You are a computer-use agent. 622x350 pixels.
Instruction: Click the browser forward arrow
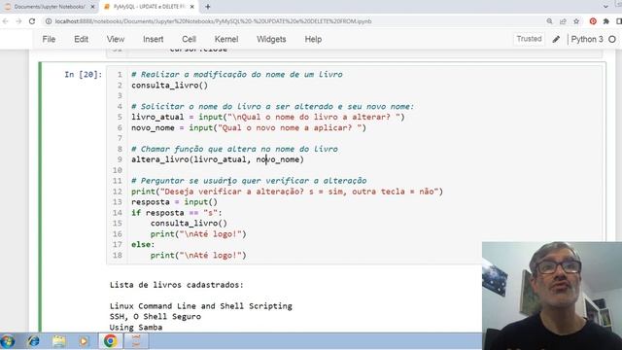point(18,21)
